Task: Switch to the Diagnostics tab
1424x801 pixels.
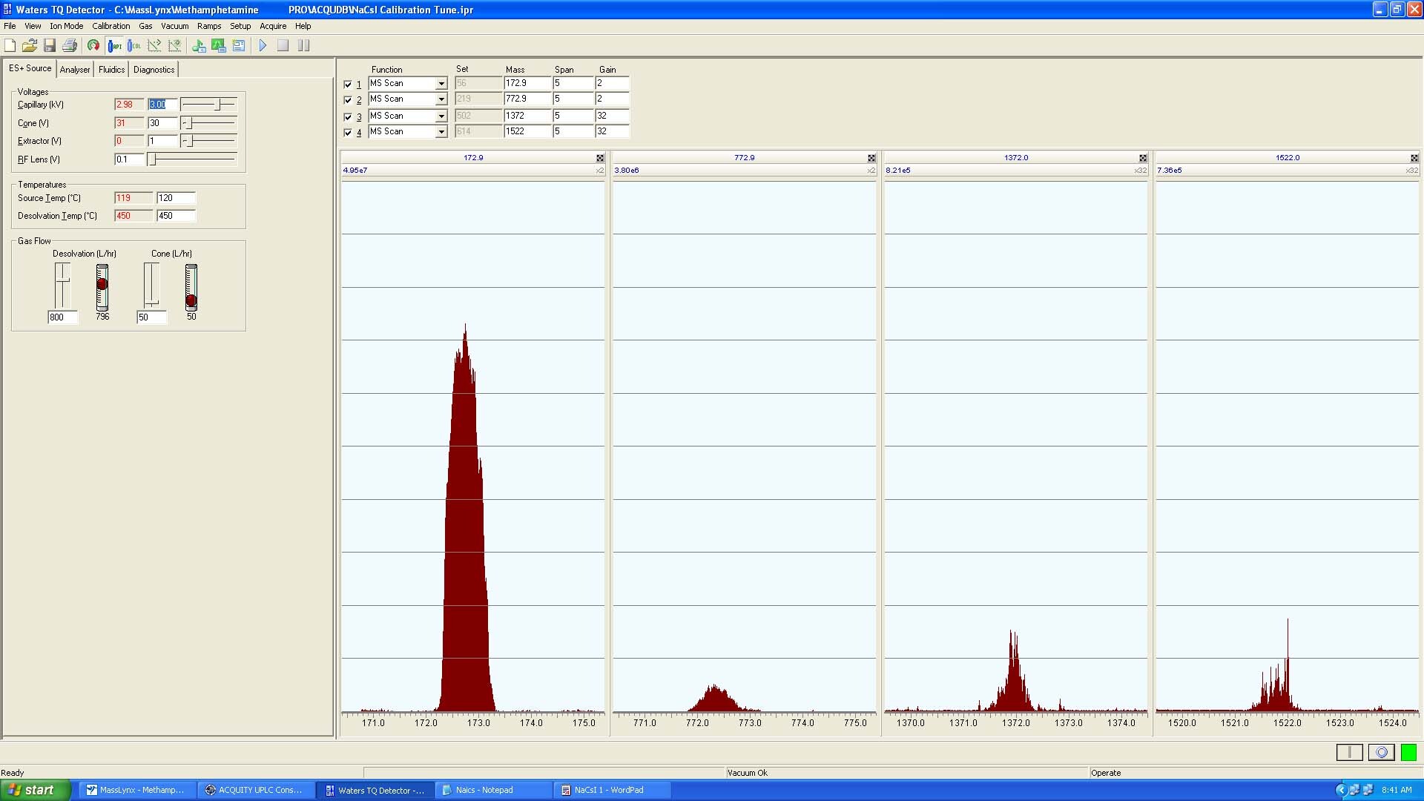Action: (154, 70)
